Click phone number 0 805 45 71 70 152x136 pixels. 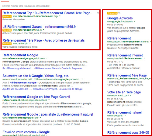115,62
